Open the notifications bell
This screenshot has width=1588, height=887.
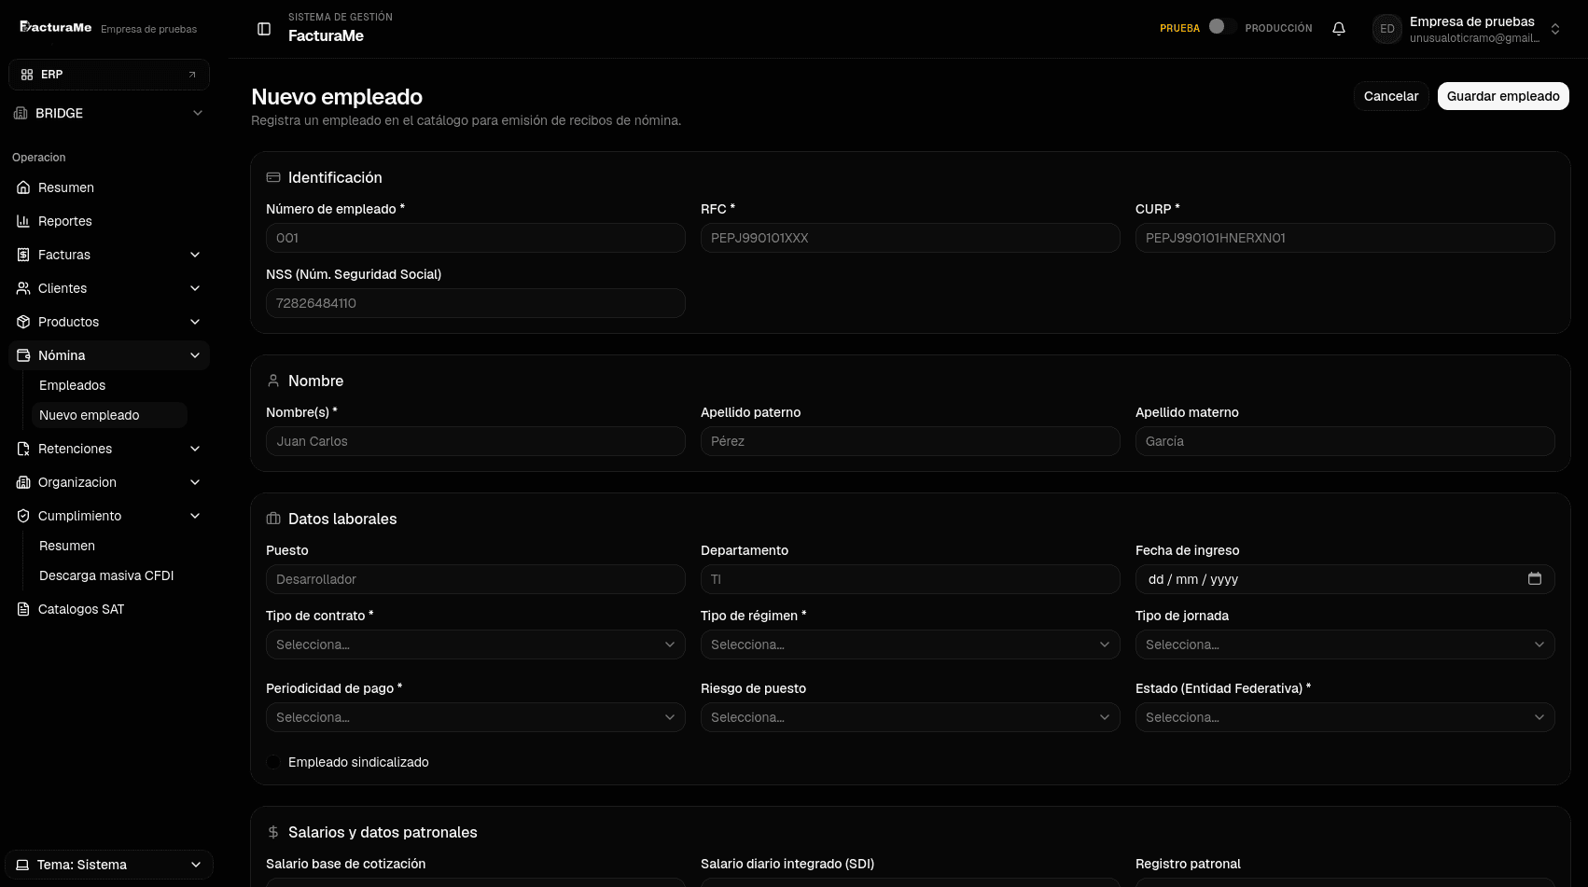coord(1339,29)
